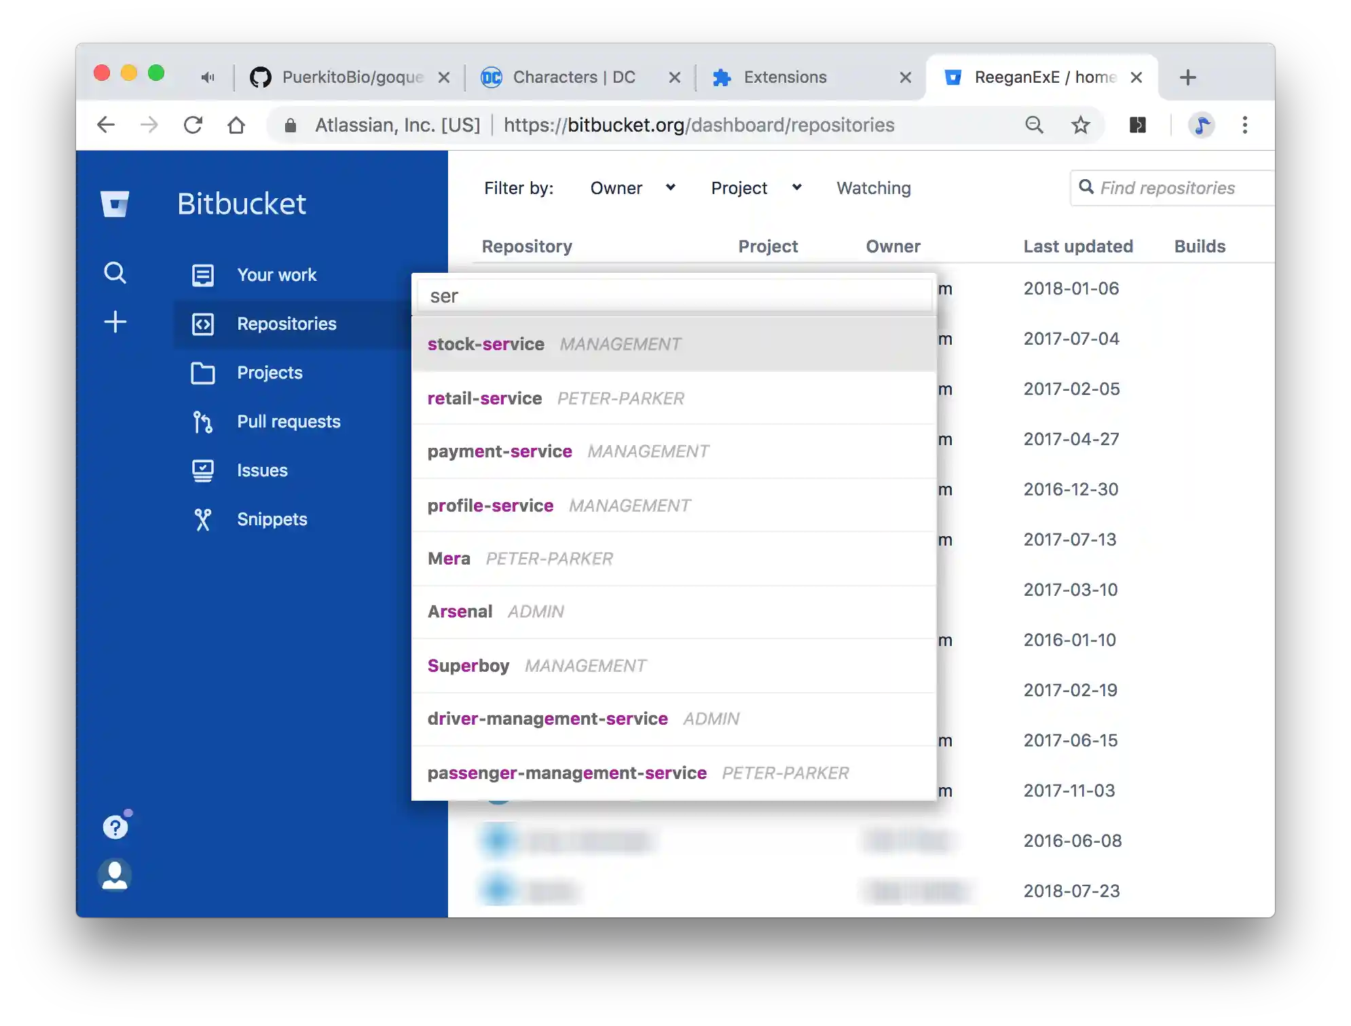Bookmark page using the star icon

click(1080, 125)
